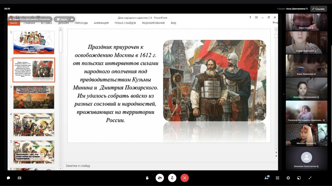Open the ДИЗАЙН ribbon tab
The height and width of the screenshot is (186, 332).
click(x=63, y=23)
